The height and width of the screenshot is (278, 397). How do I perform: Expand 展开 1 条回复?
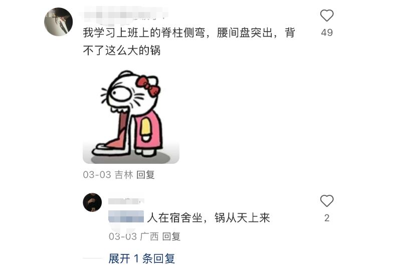coord(142,258)
